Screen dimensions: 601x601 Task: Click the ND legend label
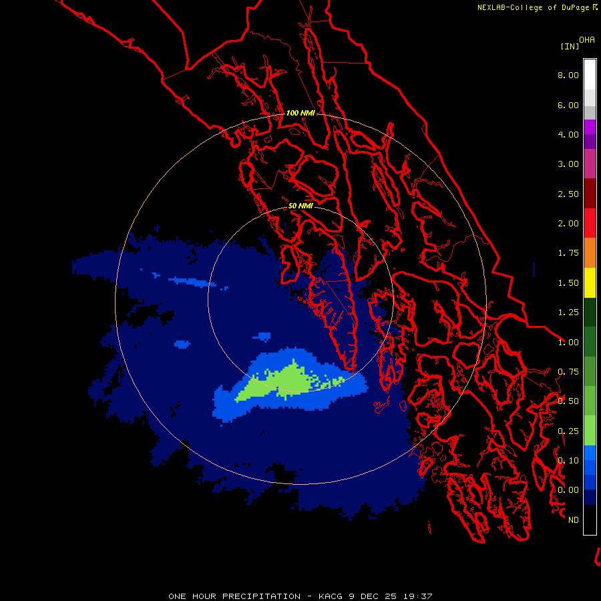click(x=574, y=520)
